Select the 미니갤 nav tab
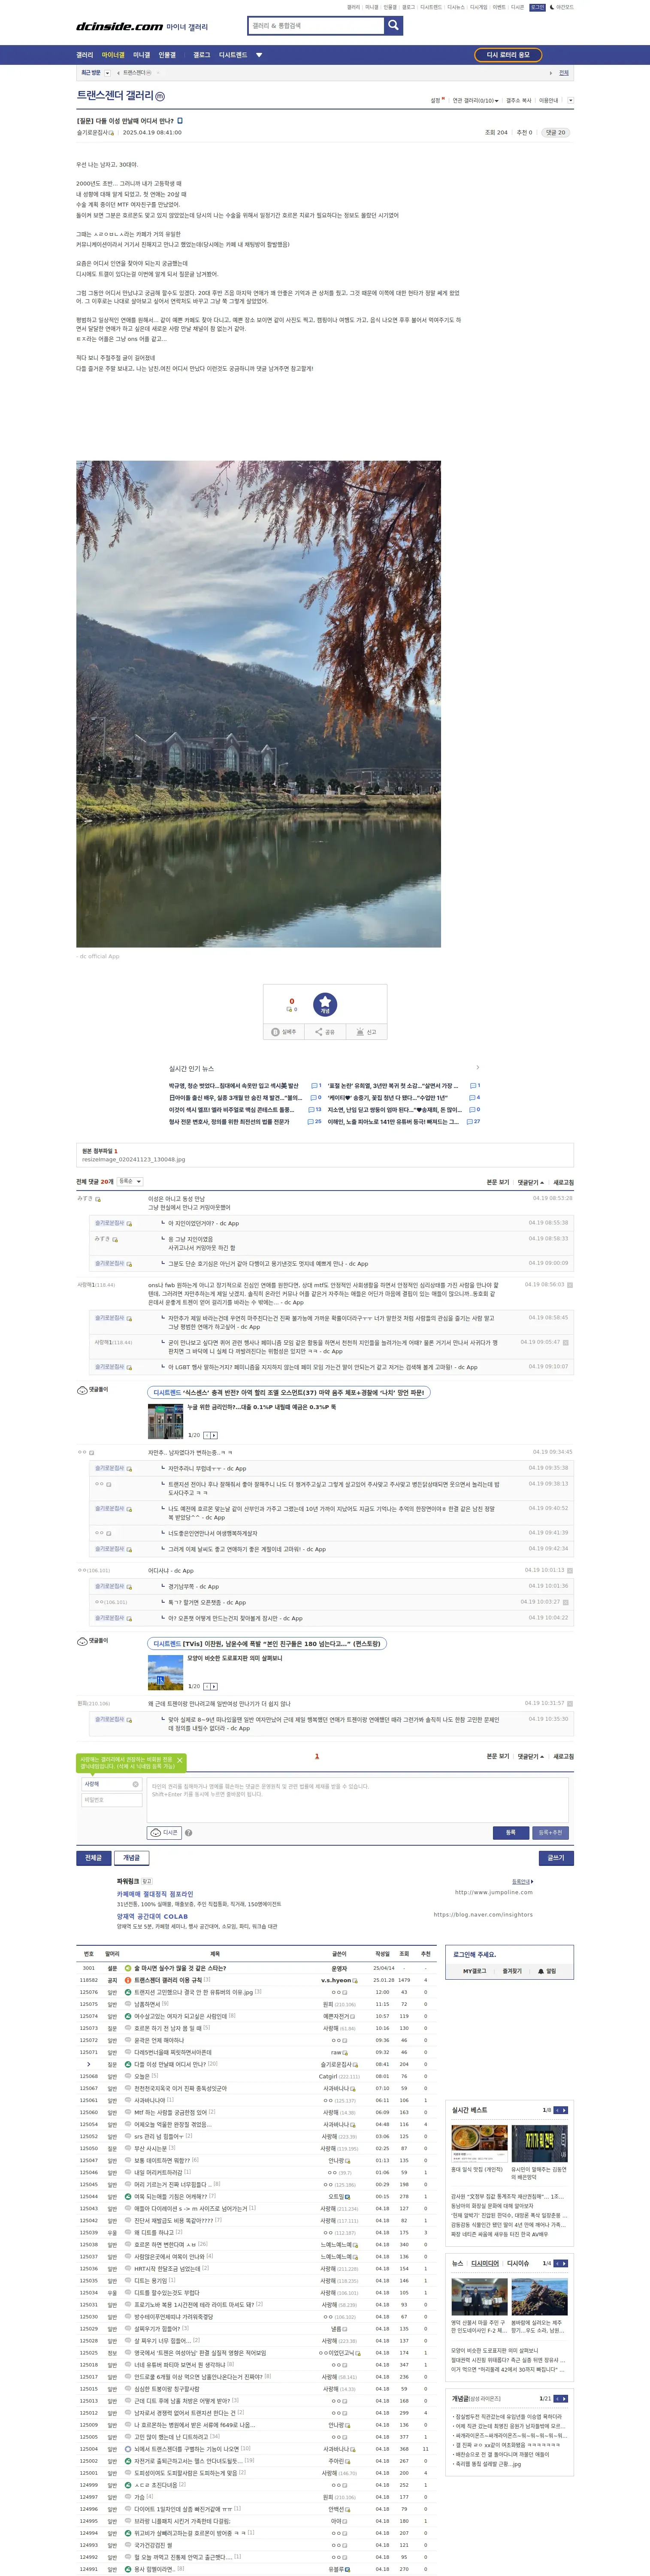This screenshot has width=650, height=2576. point(142,55)
